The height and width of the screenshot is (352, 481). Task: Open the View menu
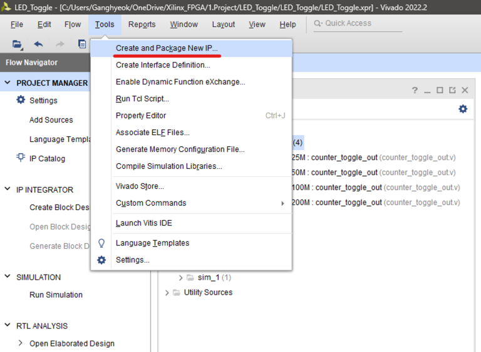pos(257,24)
